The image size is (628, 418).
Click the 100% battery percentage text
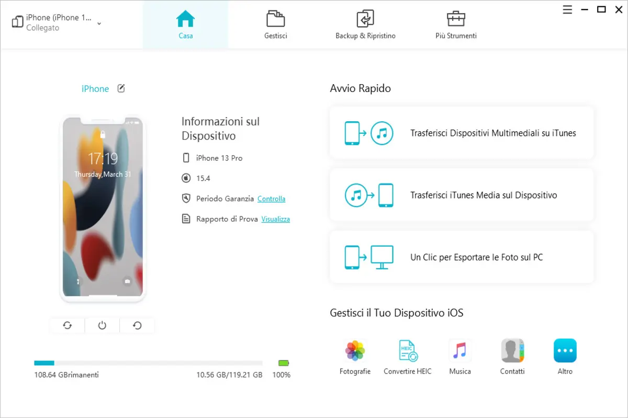(282, 375)
